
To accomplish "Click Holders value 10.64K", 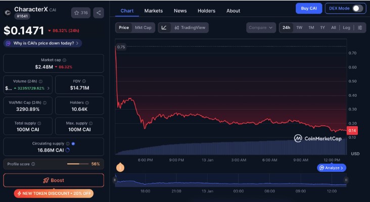I will (79, 110).
